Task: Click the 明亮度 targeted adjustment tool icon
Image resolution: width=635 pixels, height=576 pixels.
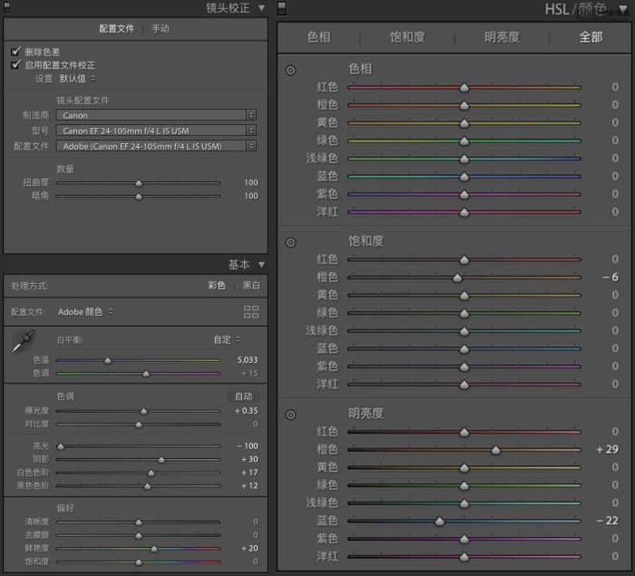Action: click(x=290, y=415)
